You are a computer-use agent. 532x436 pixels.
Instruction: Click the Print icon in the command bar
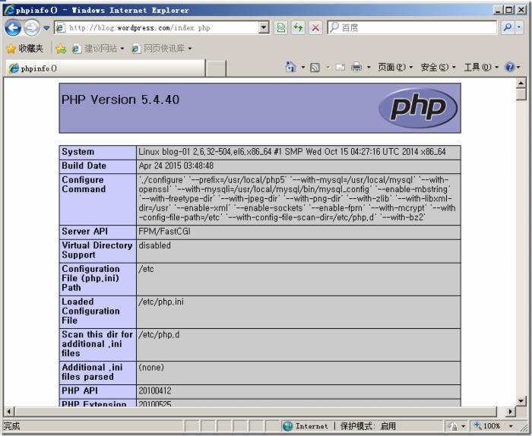coord(356,68)
